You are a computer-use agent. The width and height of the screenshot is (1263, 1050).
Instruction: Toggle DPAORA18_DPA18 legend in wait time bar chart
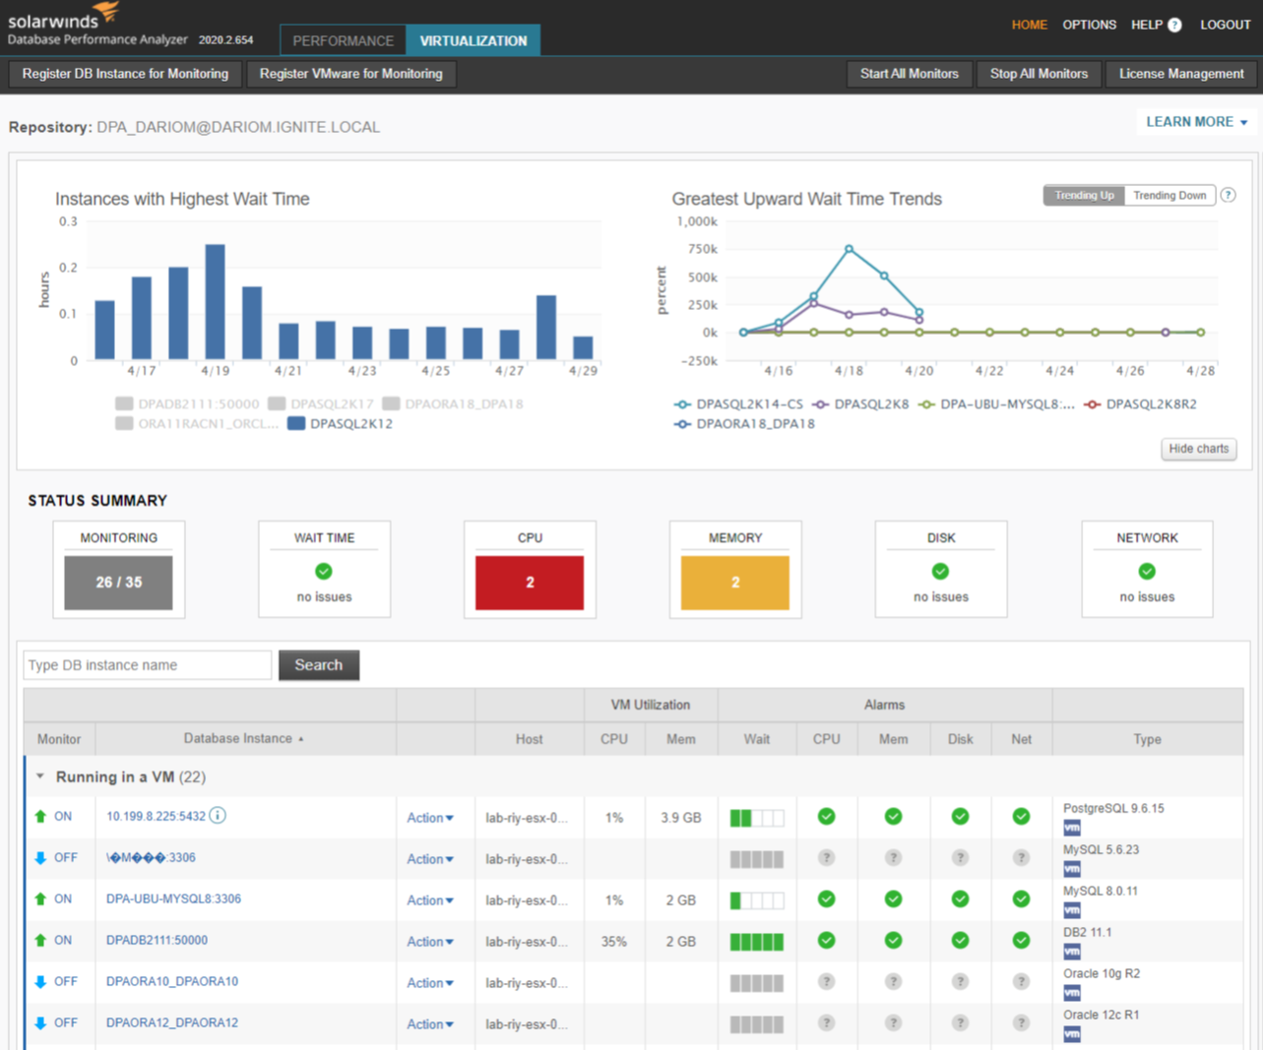tap(453, 403)
